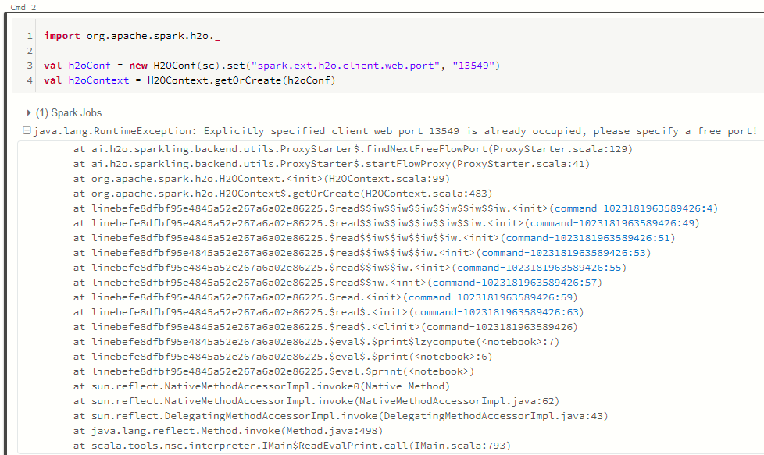Collapse the java.lang.RuntimeException stack trace
Image resolution: width=764 pixels, height=455 pixels.
click(28, 130)
